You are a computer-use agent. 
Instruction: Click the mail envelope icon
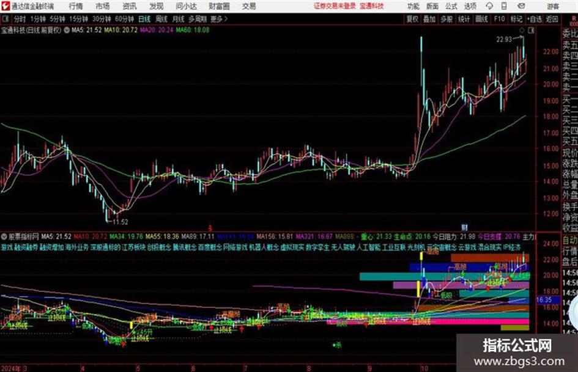click(x=521, y=6)
